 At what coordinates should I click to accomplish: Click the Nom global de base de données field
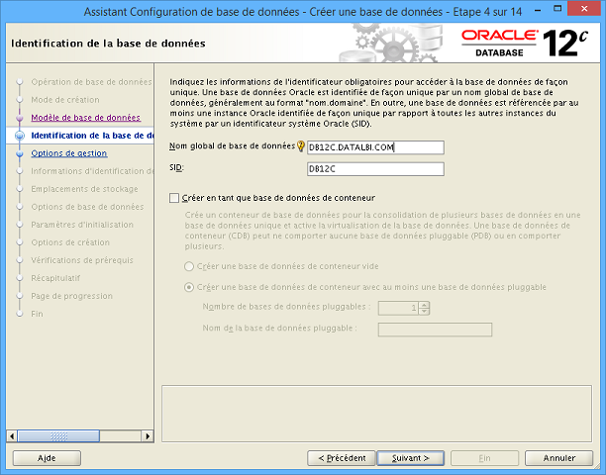click(x=375, y=147)
